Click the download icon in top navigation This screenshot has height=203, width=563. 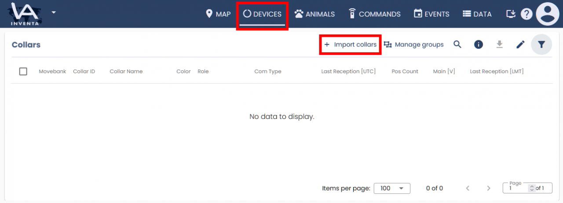pos(511,14)
